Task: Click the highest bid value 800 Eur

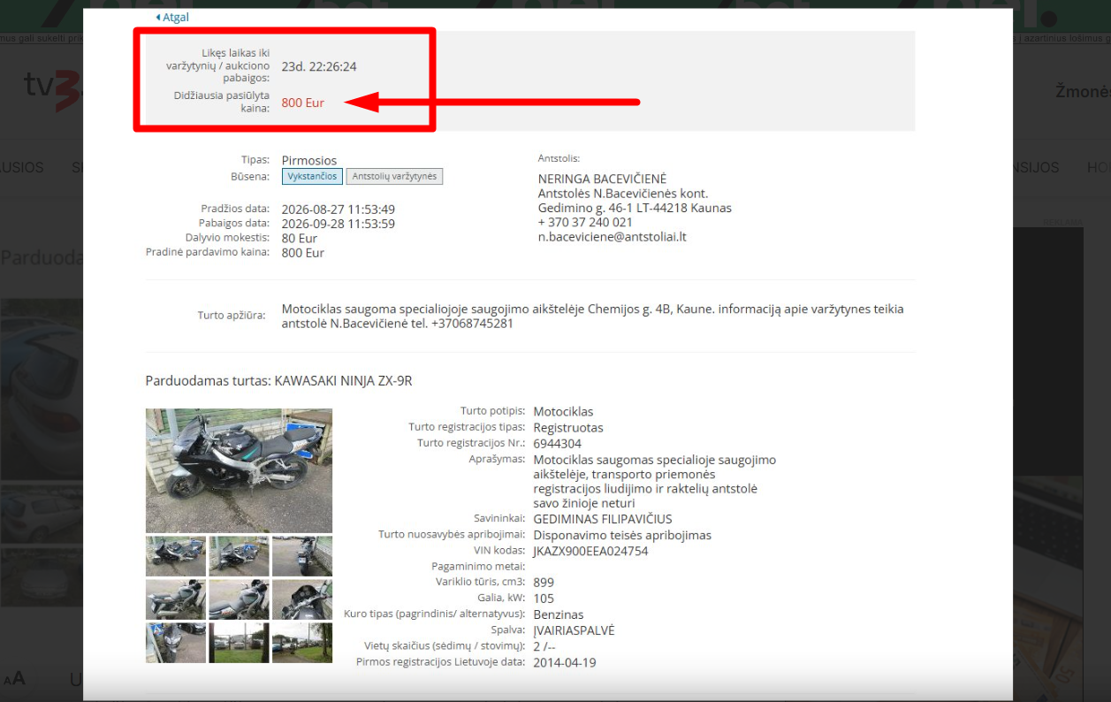Action: click(303, 103)
